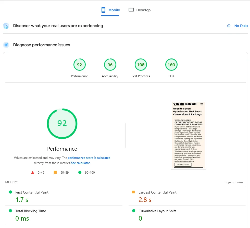The height and width of the screenshot is (228, 250).
Task: Switch to the Desktop tab
Action: 140,10
